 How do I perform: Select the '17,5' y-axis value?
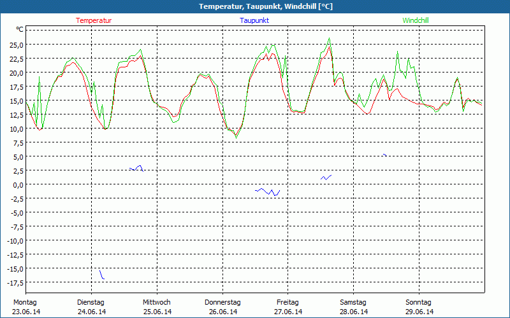(x=17, y=86)
